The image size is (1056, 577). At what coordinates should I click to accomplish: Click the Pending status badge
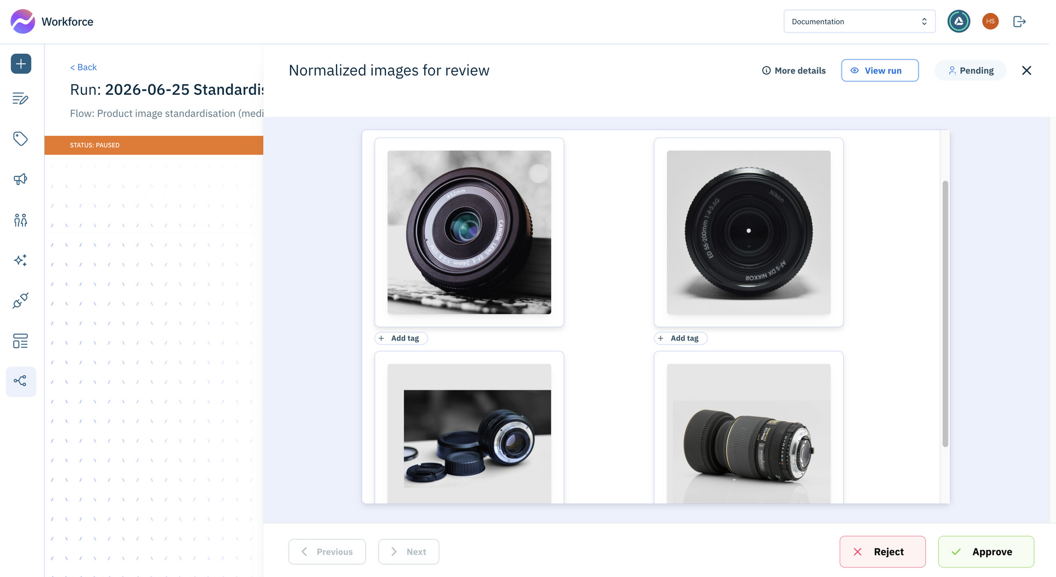pos(971,70)
